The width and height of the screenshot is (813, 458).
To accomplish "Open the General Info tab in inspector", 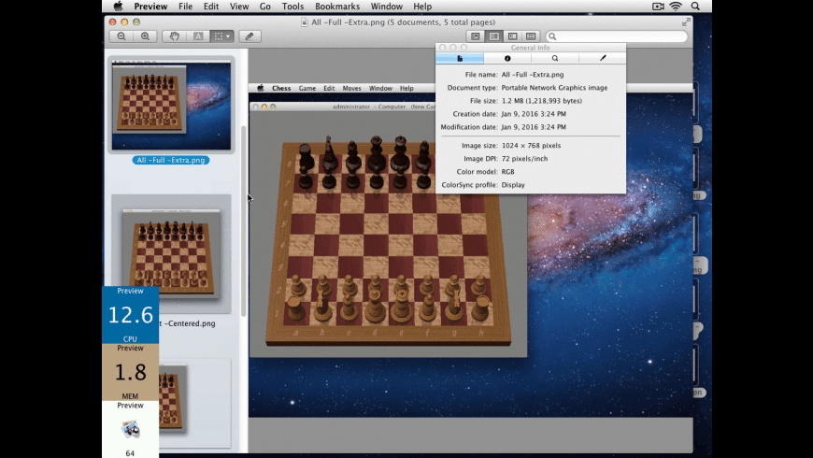I will (x=460, y=58).
